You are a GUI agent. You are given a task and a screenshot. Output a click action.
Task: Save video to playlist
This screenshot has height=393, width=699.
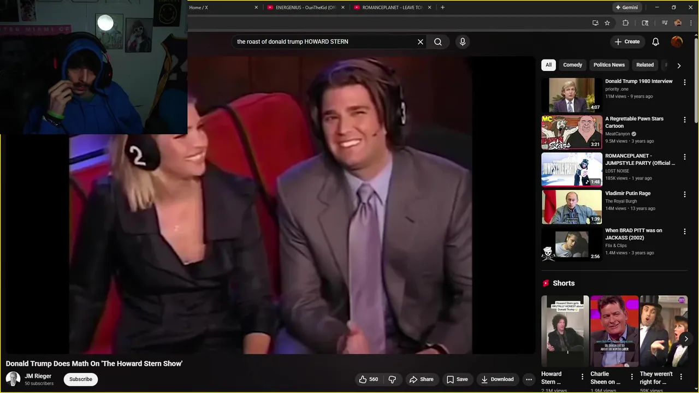(458, 379)
